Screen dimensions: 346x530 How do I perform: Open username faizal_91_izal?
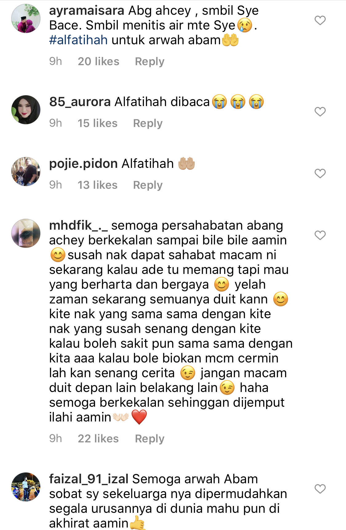pos(89,479)
